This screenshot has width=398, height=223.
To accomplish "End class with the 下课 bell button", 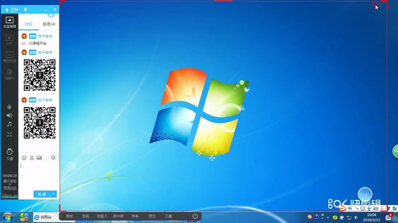I will 10,154.
